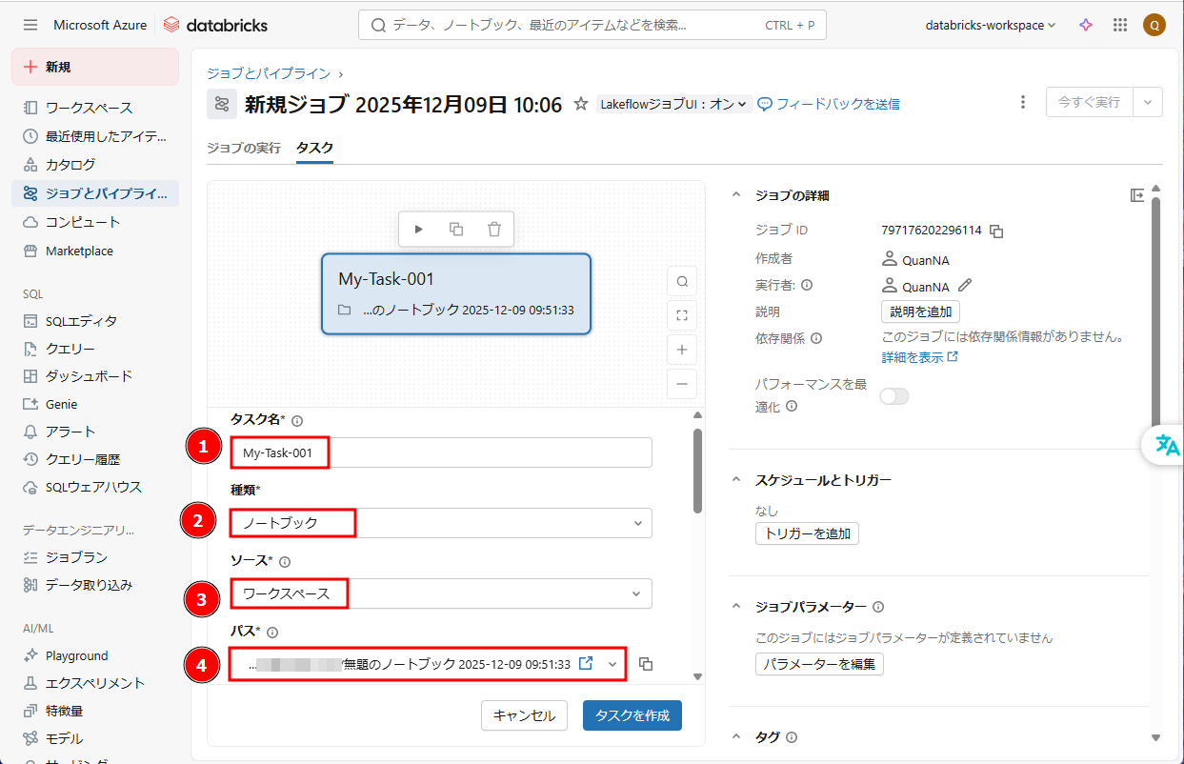The image size is (1184, 764).
Task: Click the タスク名 input field
Action: click(x=441, y=452)
